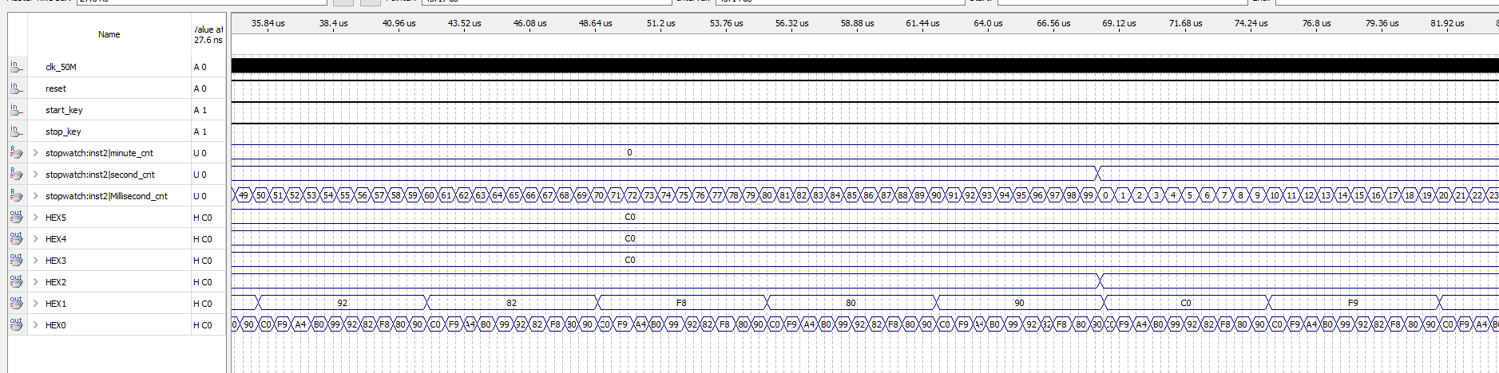This screenshot has width=1499, height=373.
Task: Click the HEX3 waveform value C0
Action: [630, 260]
